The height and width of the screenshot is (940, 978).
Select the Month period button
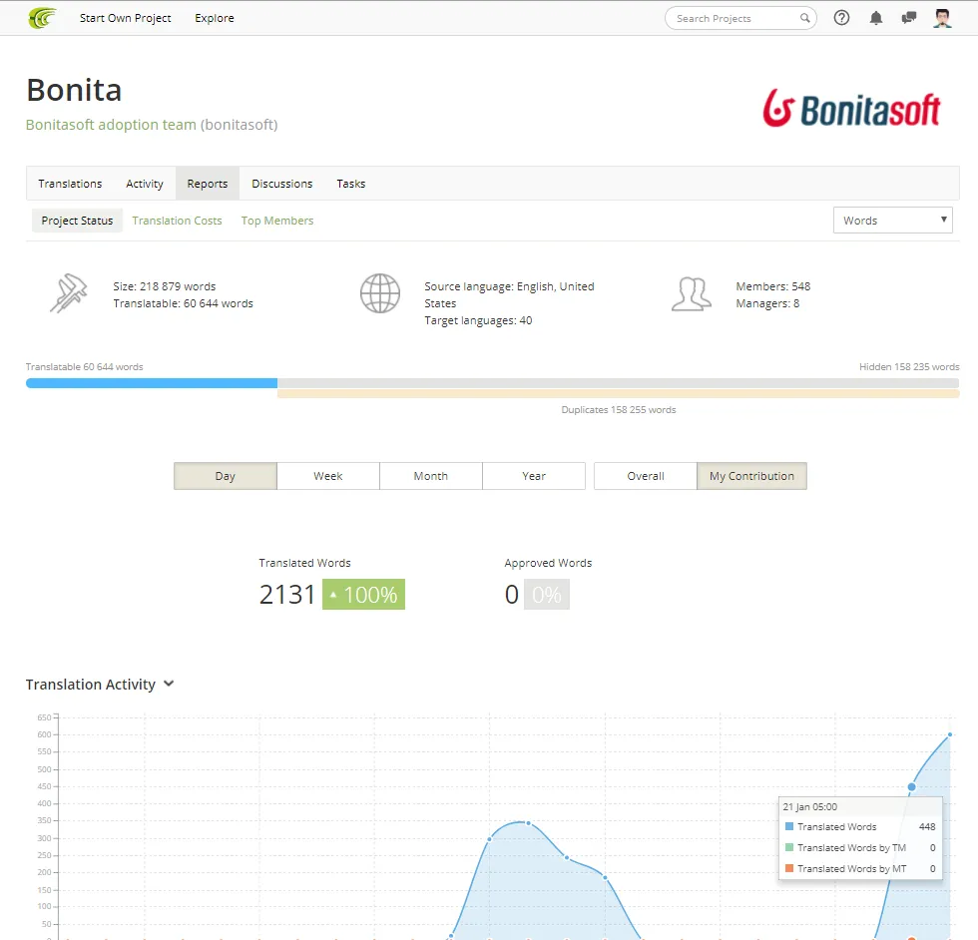click(x=431, y=476)
